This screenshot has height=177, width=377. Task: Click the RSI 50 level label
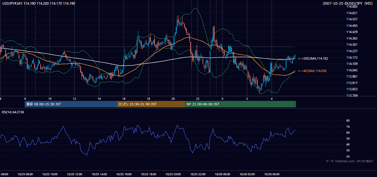[x=348, y=138]
